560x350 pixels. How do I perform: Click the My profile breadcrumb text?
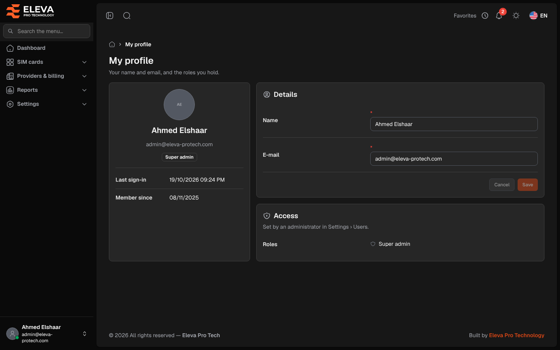tap(138, 44)
